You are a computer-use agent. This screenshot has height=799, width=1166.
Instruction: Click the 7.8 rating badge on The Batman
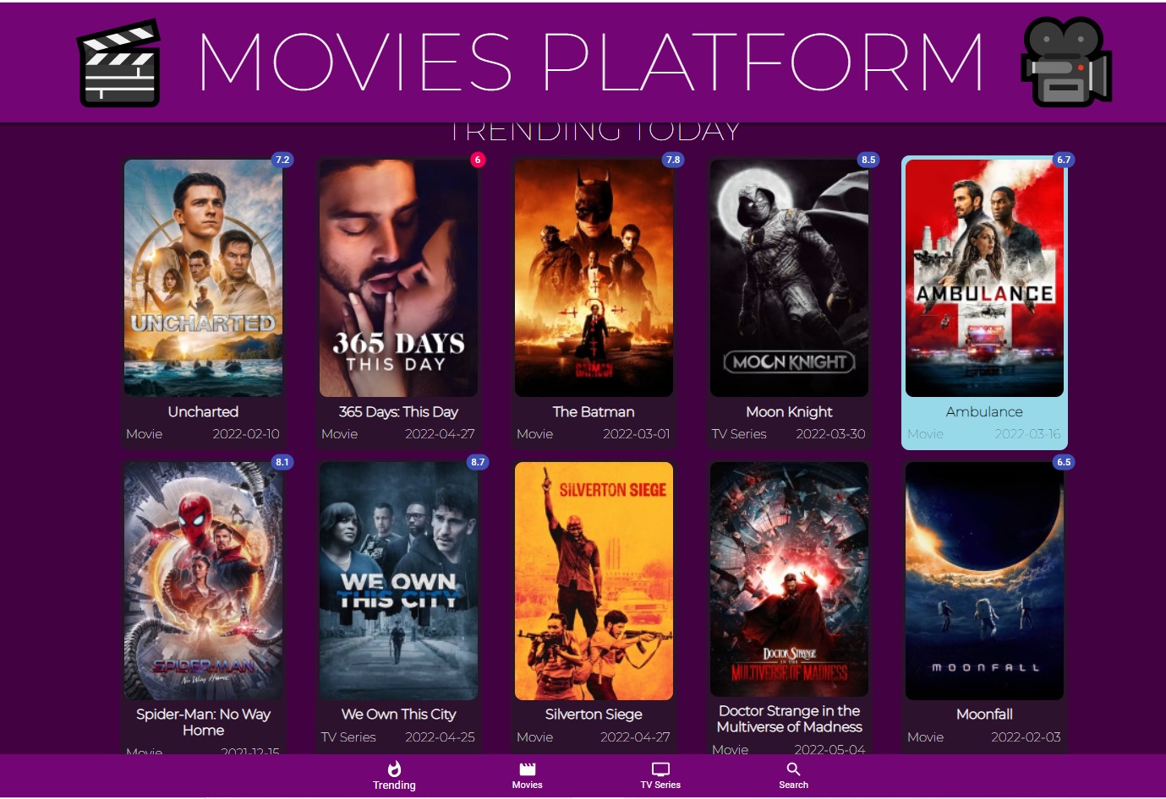673,160
